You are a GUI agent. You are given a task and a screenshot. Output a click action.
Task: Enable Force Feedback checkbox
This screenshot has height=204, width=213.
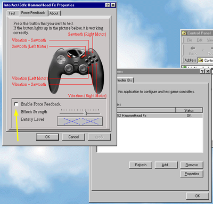click(x=16, y=104)
